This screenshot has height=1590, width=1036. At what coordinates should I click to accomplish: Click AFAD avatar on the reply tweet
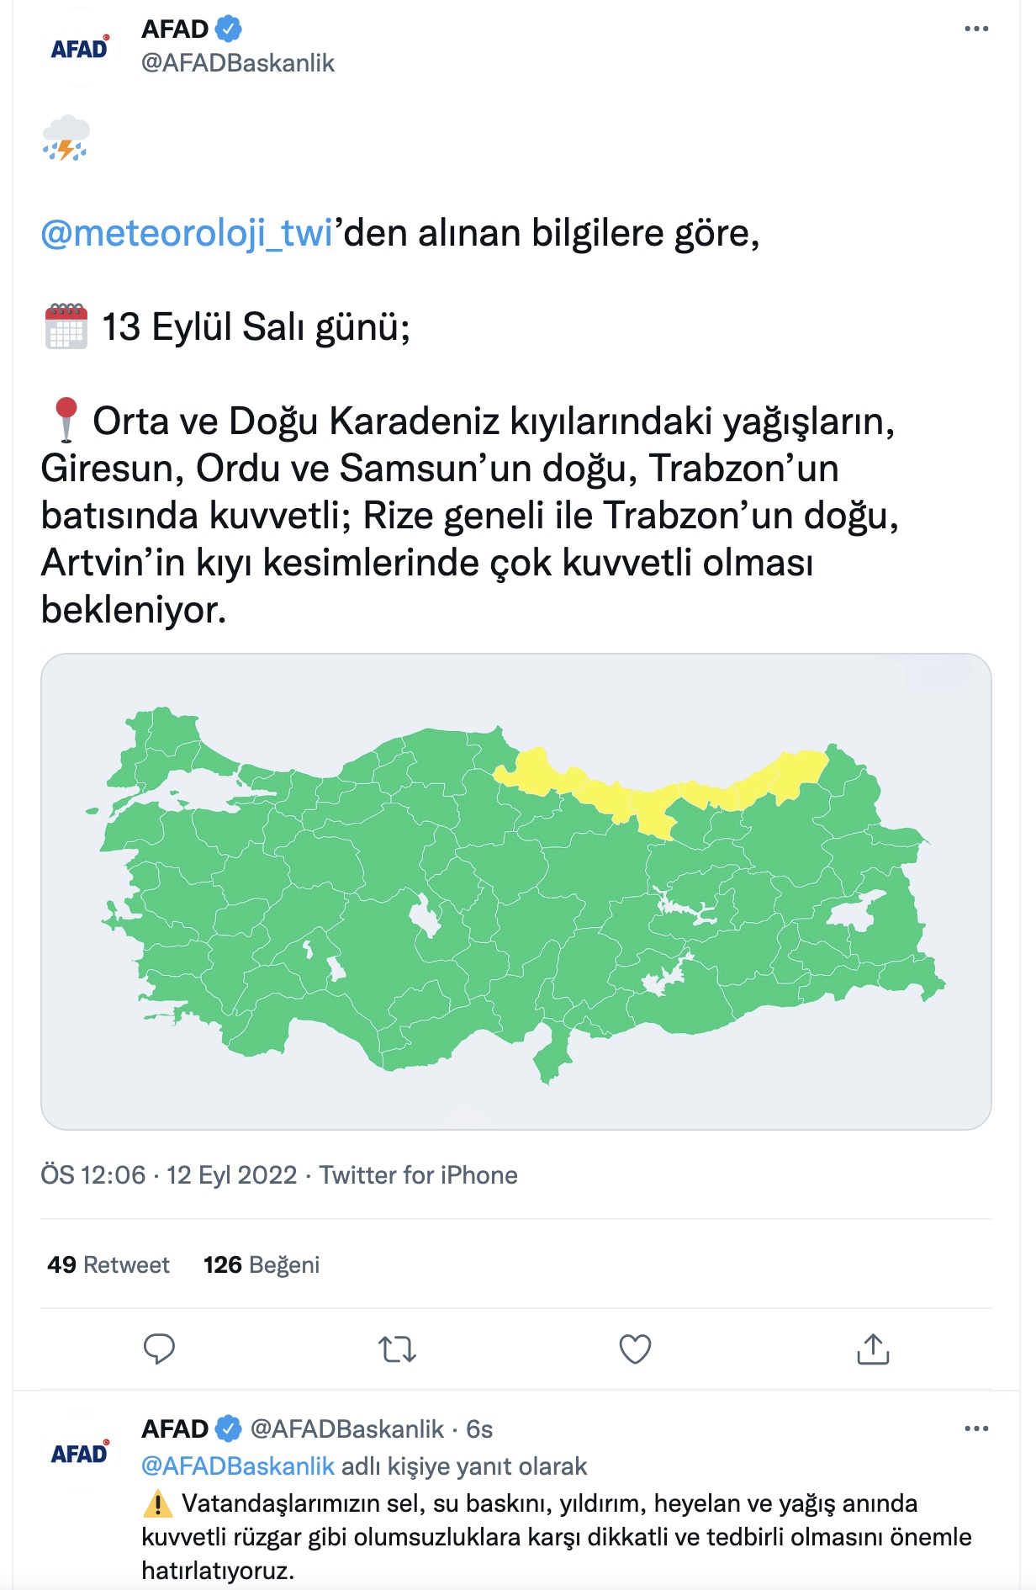[x=79, y=1453]
